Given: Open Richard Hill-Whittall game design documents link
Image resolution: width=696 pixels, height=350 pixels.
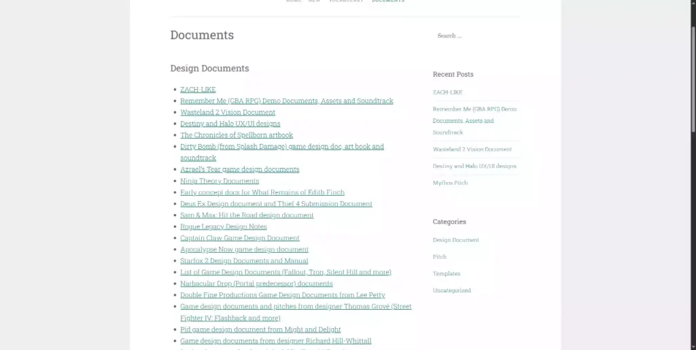Looking at the screenshot, I should click(x=275, y=340).
